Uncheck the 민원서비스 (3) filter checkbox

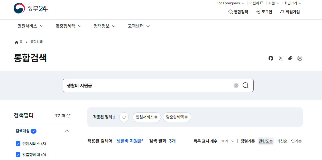18,144
